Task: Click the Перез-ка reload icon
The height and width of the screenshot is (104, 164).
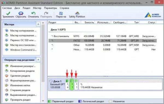Action: (x=61, y=13)
